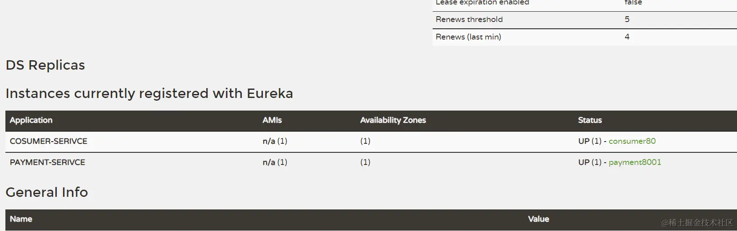Screen dimensions: 737x231
Task: Open the payment8001 instance link
Action: tap(635, 162)
